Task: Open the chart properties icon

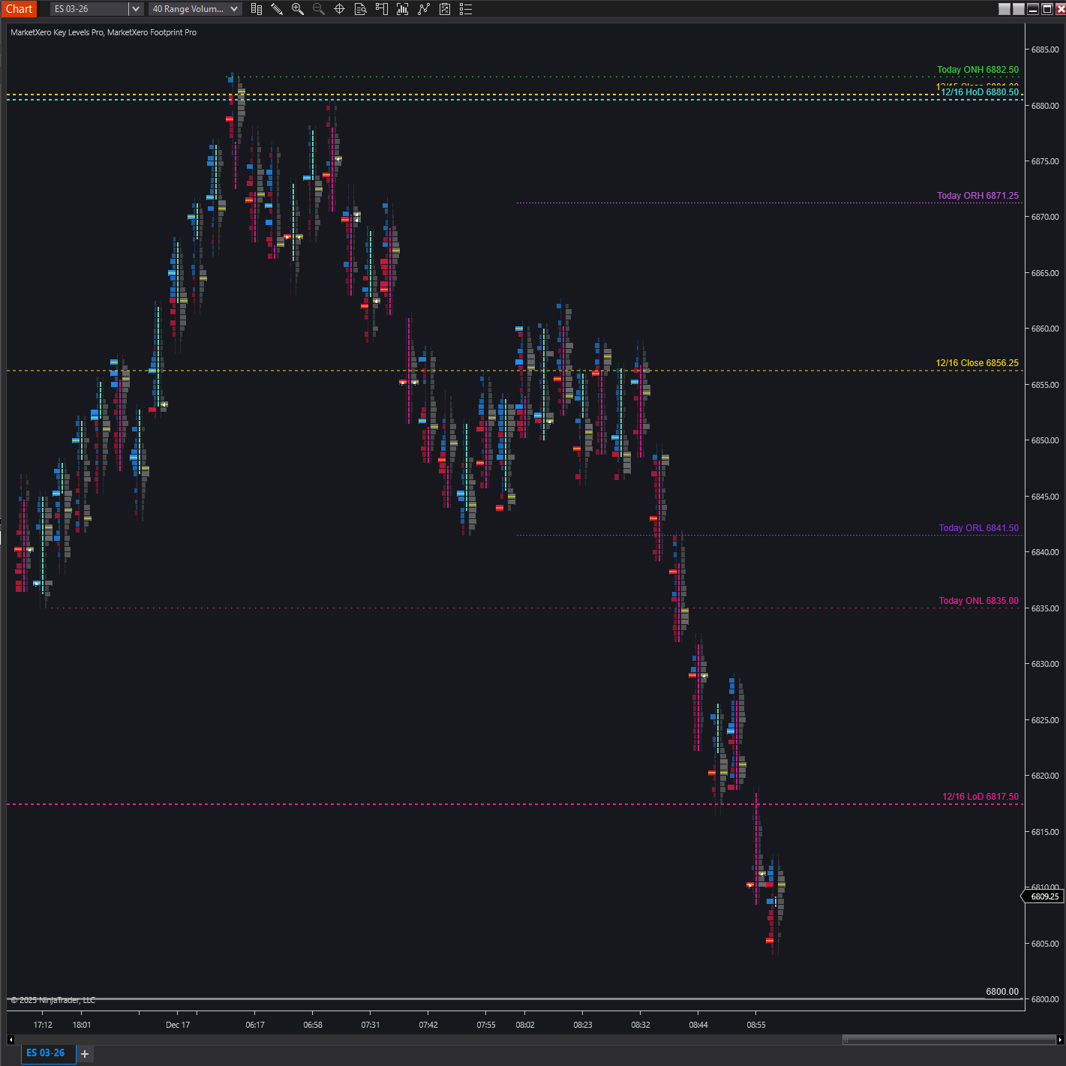Action: coord(445,9)
